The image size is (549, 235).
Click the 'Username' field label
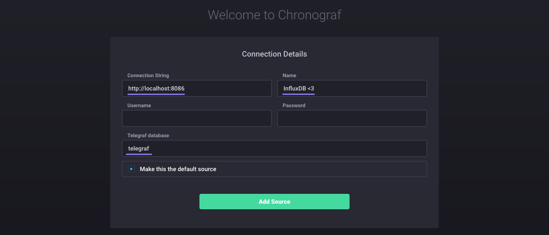pos(139,105)
